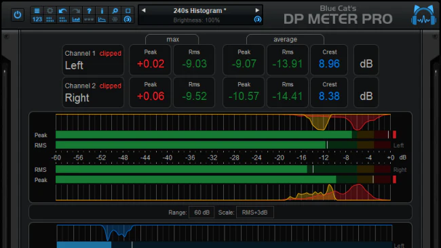The image size is (441, 248).
Task: Click the Right channel lower histogram
Action: pyautogui.click(x=223, y=192)
